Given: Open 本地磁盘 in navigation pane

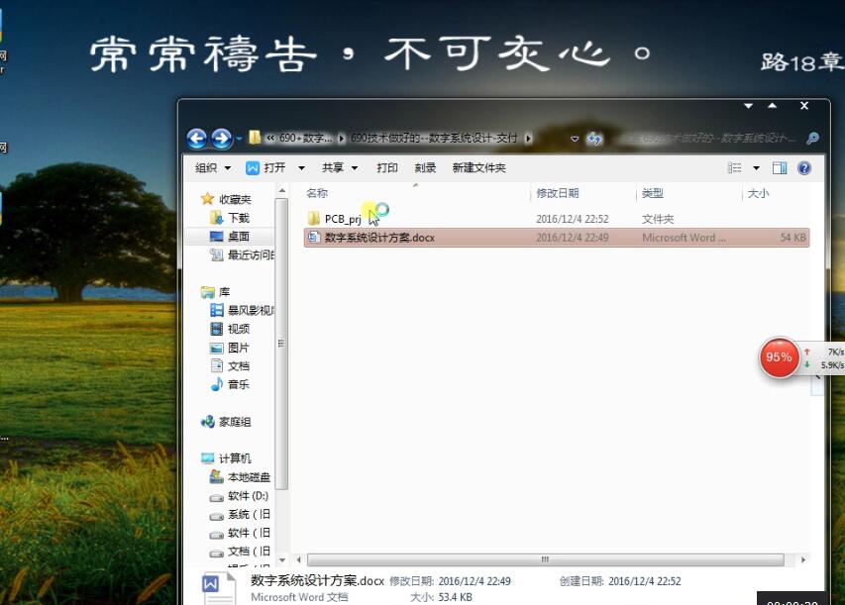Looking at the screenshot, I should [x=240, y=477].
